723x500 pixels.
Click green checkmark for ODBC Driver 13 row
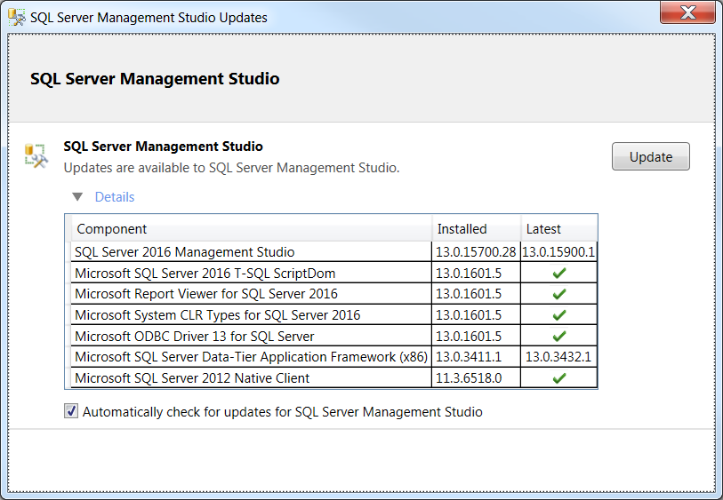click(558, 337)
